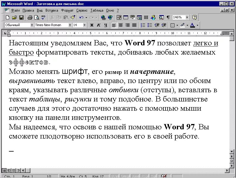Set text columns layout
The width and height of the screenshot is (236, 178).
tap(146, 18)
